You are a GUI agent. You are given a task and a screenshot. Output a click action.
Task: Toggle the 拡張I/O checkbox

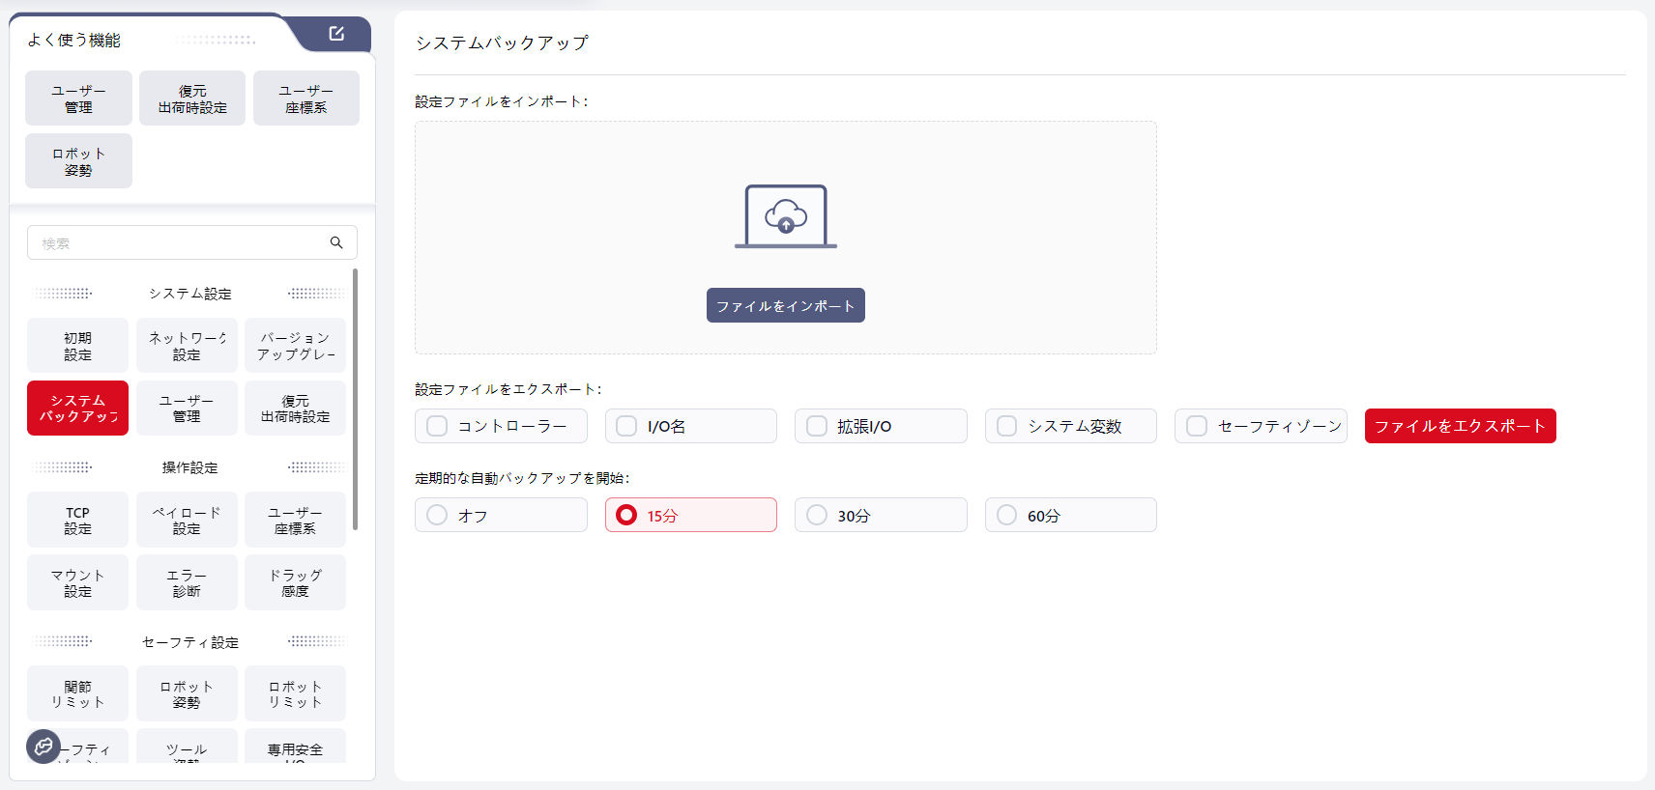tap(817, 426)
